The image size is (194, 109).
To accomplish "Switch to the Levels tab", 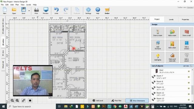I will [171, 19].
